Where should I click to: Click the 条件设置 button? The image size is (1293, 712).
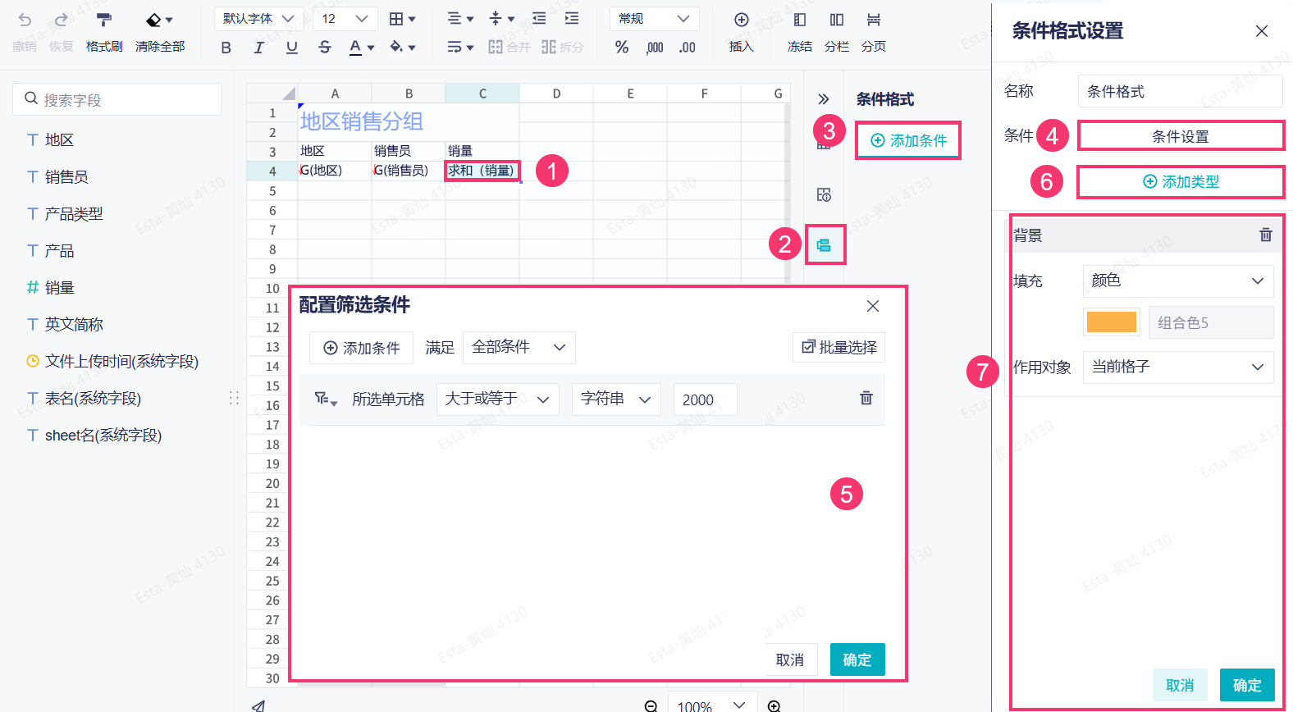[x=1181, y=136]
